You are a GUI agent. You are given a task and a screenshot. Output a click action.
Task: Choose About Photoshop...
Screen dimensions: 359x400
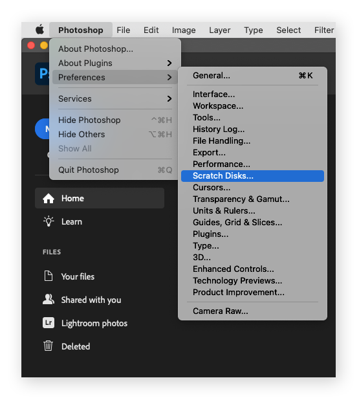pos(115,49)
